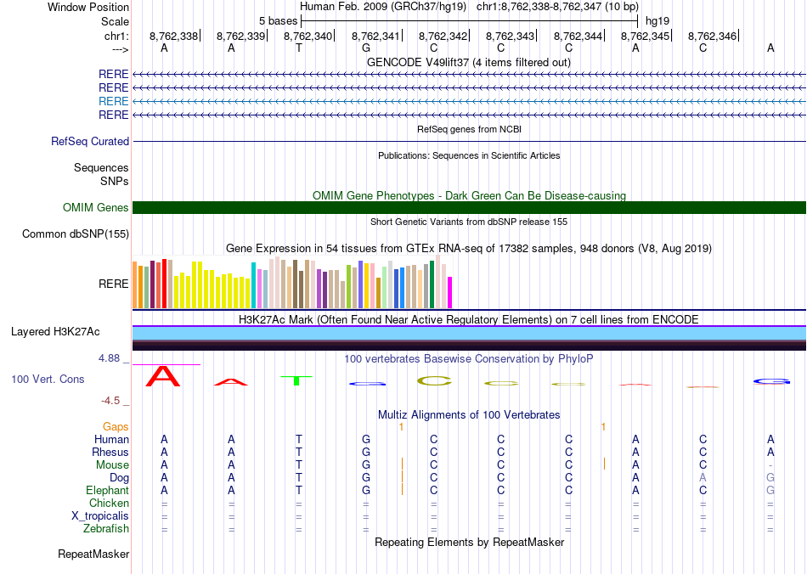Click the position range chr1:8,762,338-8,762,347 text
The image size is (807, 574).
tap(557, 7)
